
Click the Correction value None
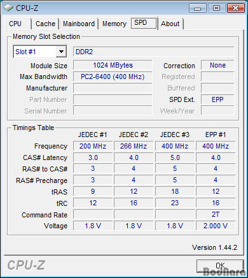coord(217,65)
